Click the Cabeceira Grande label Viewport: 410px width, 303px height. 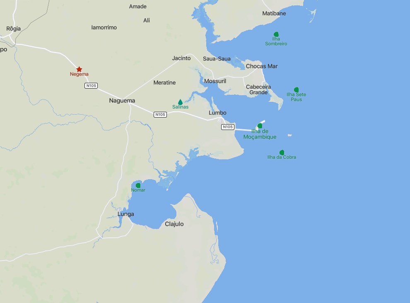click(x=258, y=89)
